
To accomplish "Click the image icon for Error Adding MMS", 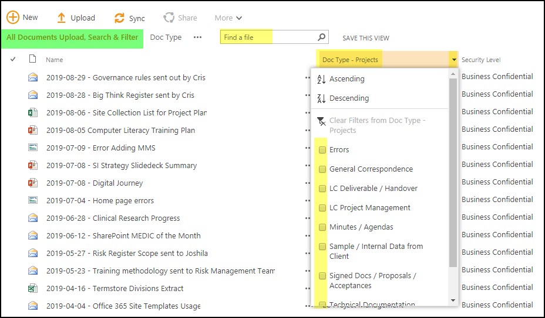I will point(33,148).
